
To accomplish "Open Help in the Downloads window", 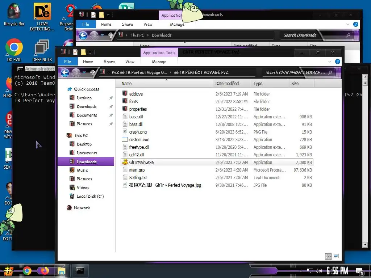I will [x=356, y=24].
